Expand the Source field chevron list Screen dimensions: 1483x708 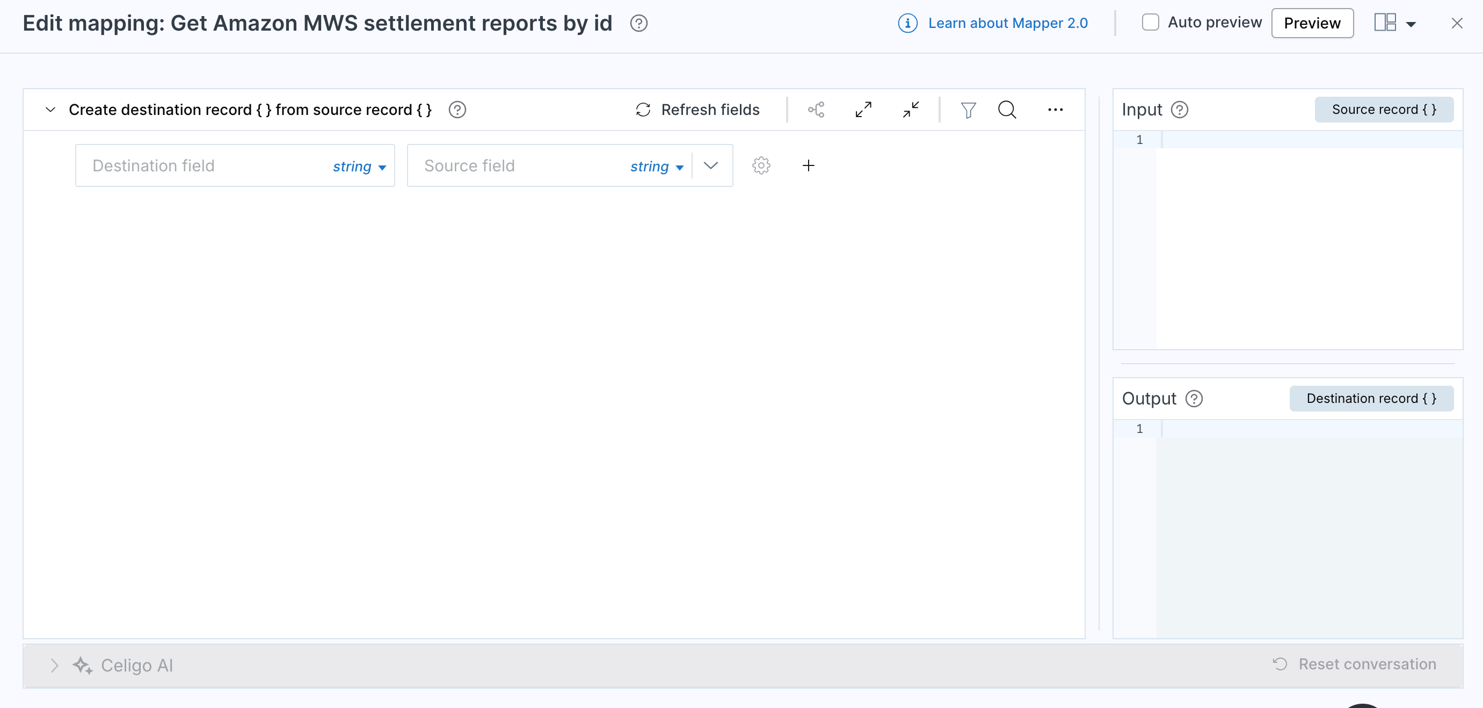[x=711, y=166]
